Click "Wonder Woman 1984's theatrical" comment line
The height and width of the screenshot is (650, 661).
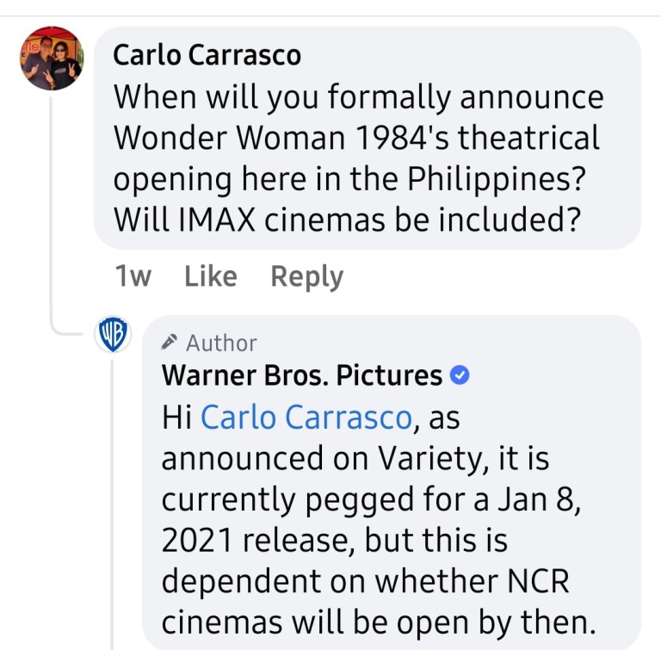356,138
